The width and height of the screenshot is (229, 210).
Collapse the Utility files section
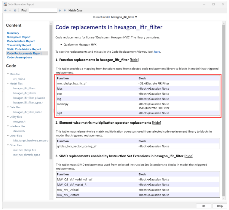(x=8, y=117)
